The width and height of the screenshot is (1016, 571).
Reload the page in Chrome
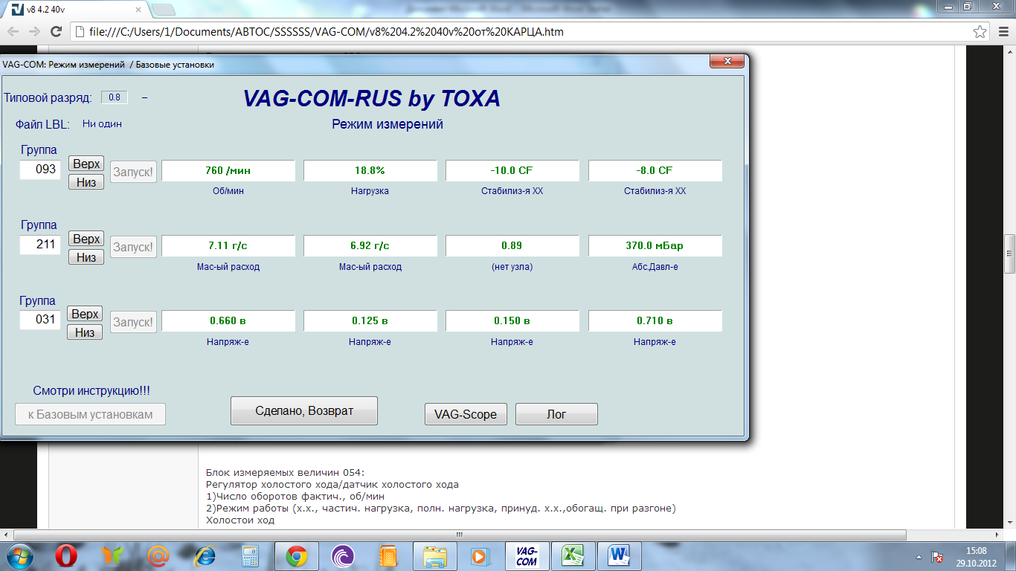pos(56,32)
